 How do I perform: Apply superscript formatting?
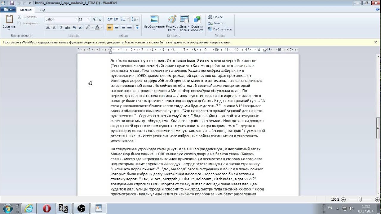(80, 27)
